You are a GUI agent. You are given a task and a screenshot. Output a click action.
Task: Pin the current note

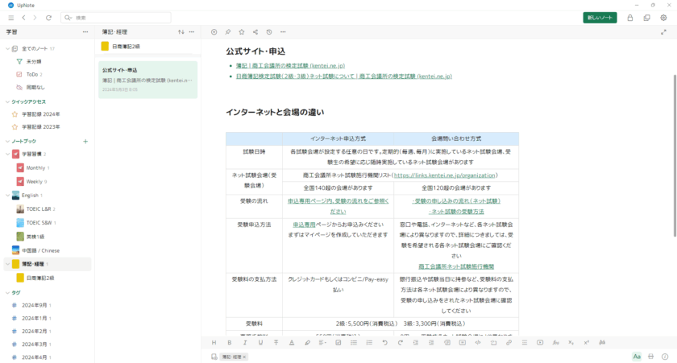coord(227,32)
